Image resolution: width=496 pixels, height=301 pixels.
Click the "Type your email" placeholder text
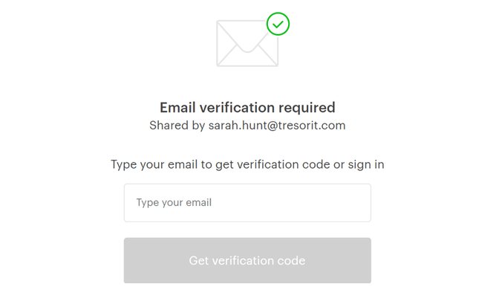[x=174, y=203]
